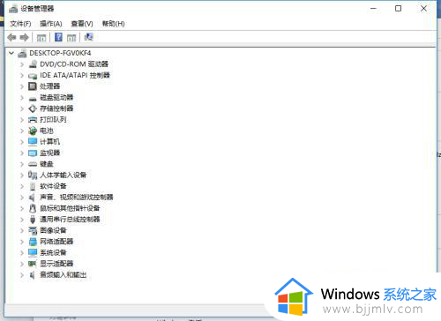The image size is (441, 321).
Task: Click the 键盘 keyboard icon
Action: click(x=33, y=164)
